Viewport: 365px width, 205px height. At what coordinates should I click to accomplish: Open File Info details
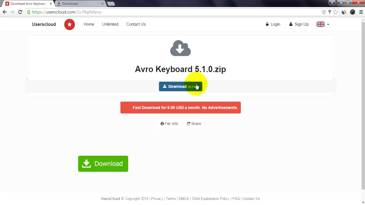pos(169,124)
